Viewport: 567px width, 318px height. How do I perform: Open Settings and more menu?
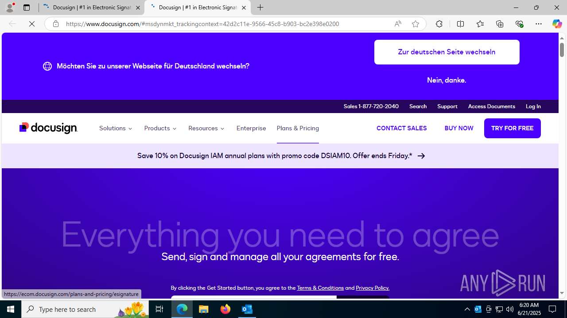tap(539, 24)
